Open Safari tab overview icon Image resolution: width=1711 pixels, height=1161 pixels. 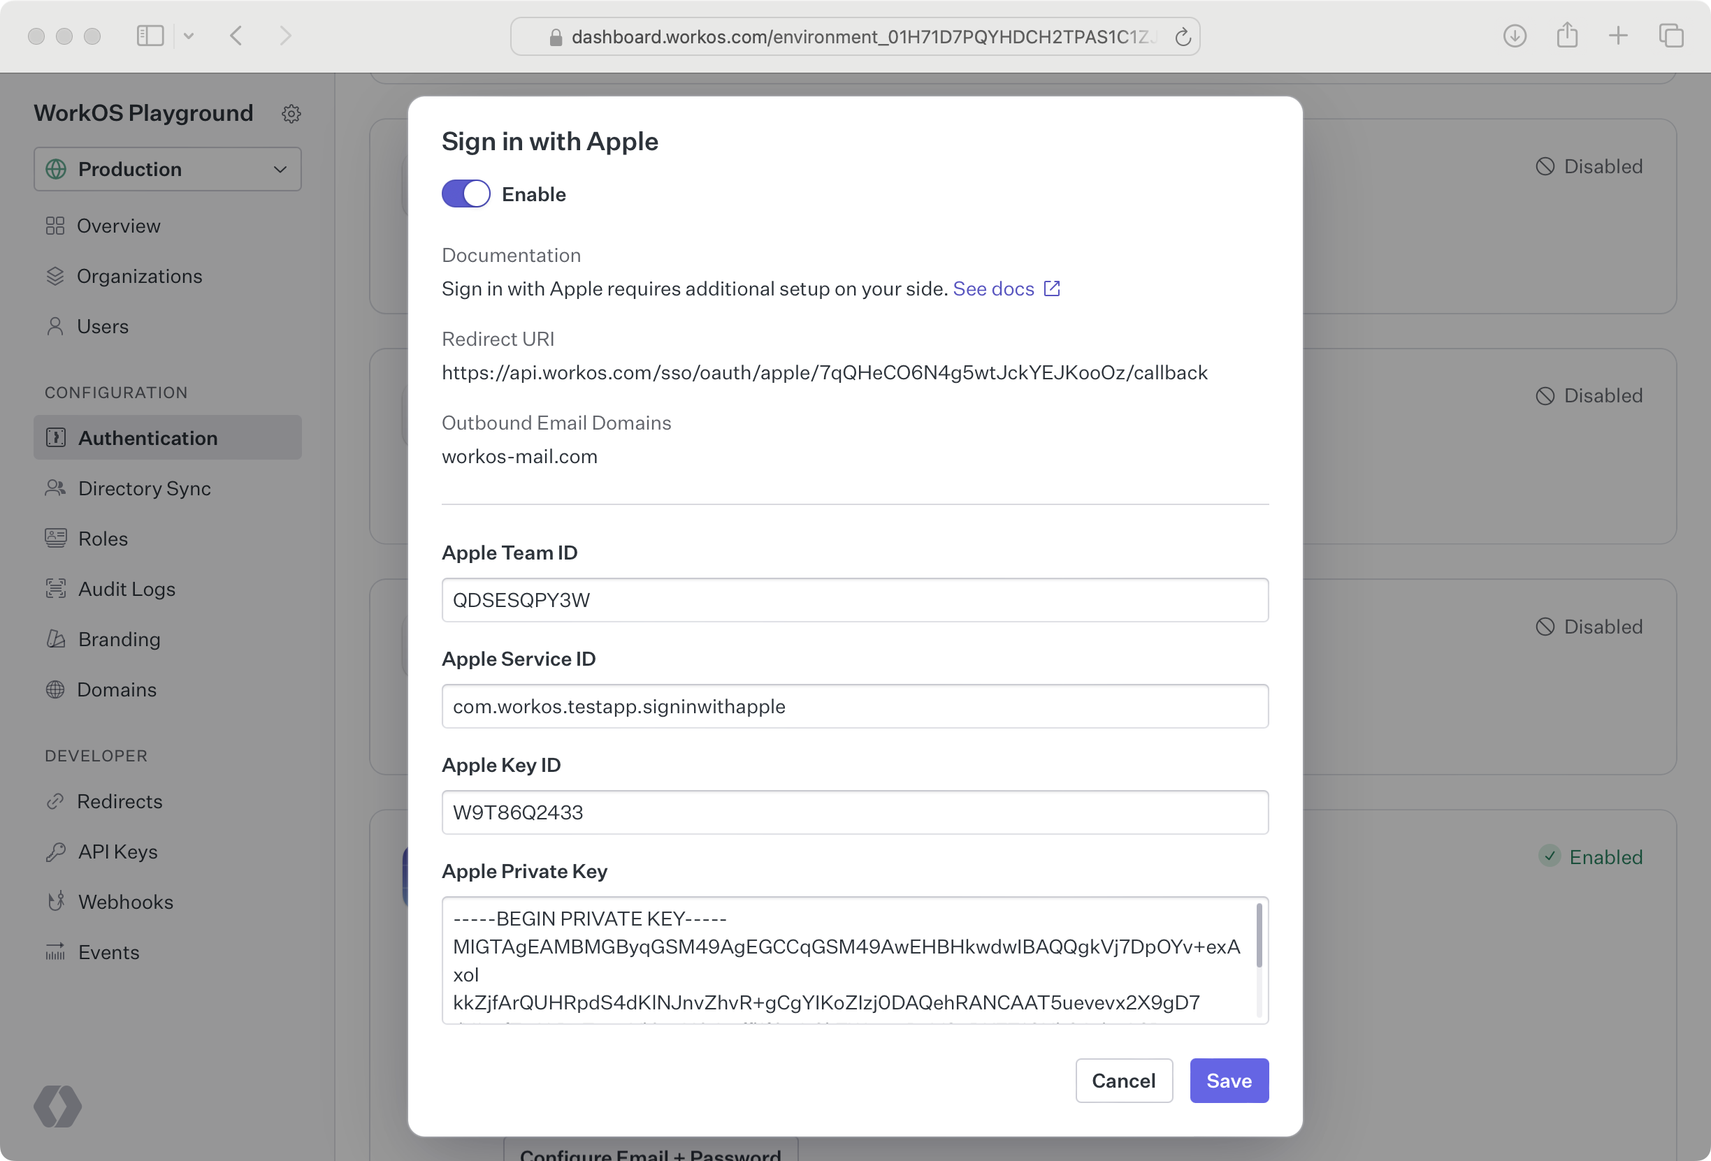coord(1670,36)
